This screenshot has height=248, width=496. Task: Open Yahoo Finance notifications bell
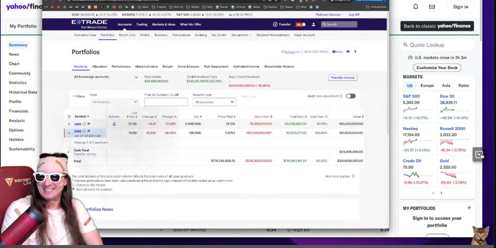(416, 7)
